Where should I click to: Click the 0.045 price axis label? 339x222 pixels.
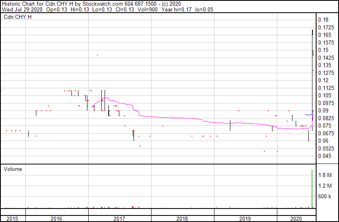coord(325,156)
